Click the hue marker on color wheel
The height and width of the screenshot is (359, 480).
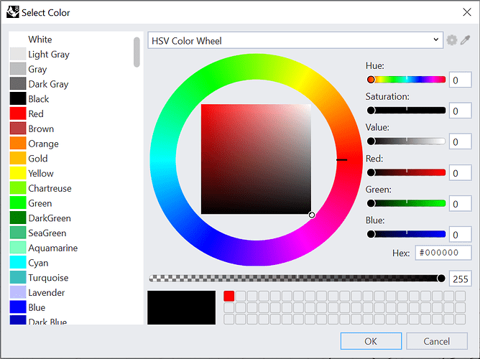pos(341,159)
